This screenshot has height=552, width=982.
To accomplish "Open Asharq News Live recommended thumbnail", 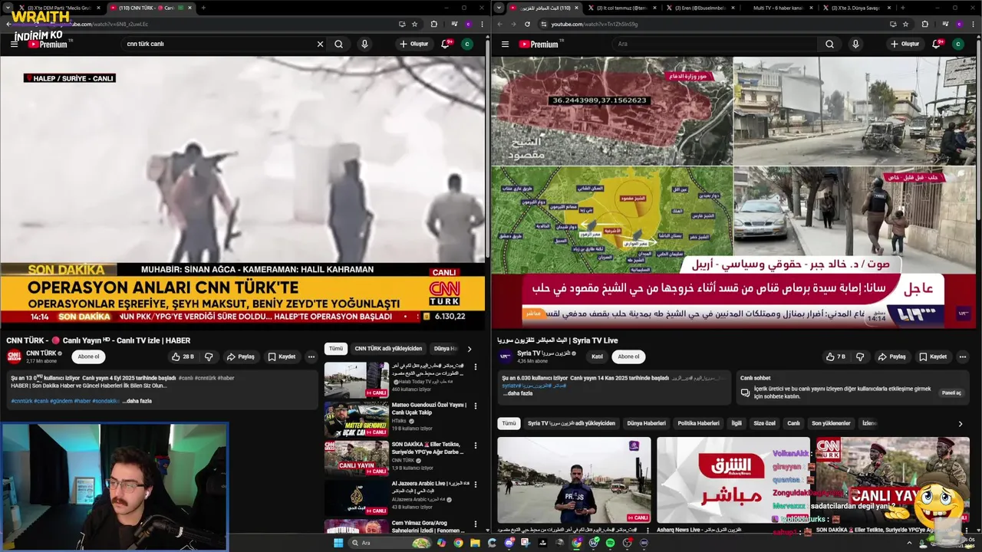I will (733, 480).
